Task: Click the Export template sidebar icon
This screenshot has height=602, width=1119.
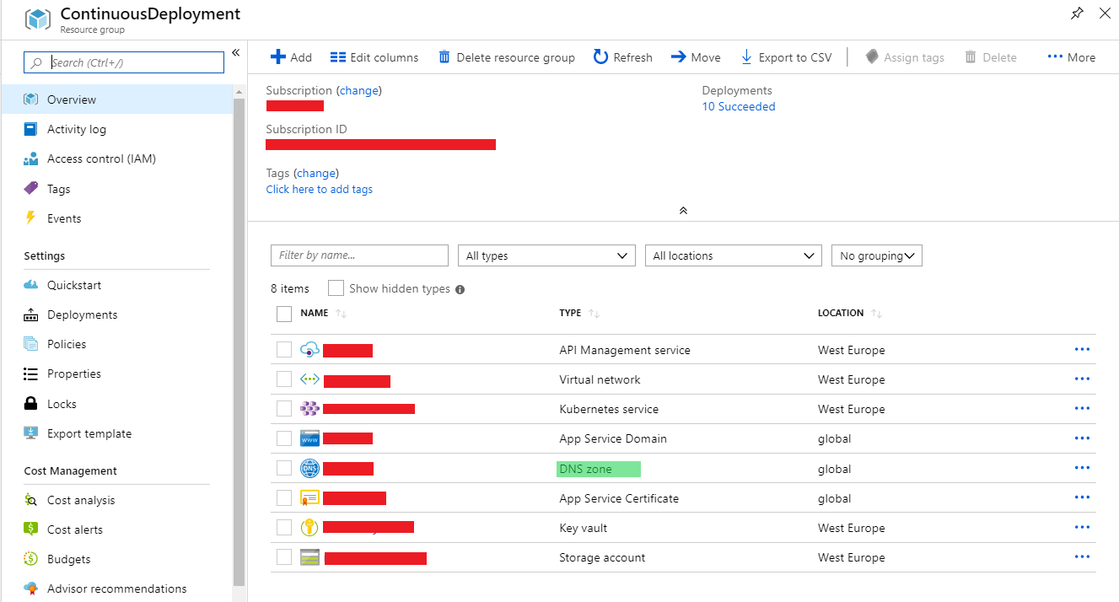Action: [31, 433]
